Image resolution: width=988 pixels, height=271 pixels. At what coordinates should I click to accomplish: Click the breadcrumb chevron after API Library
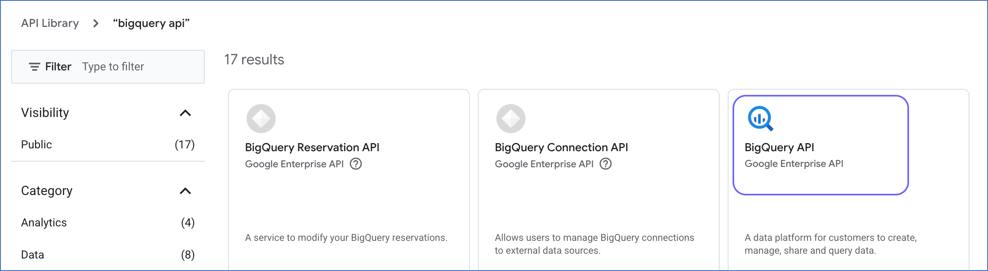point(96,23)
